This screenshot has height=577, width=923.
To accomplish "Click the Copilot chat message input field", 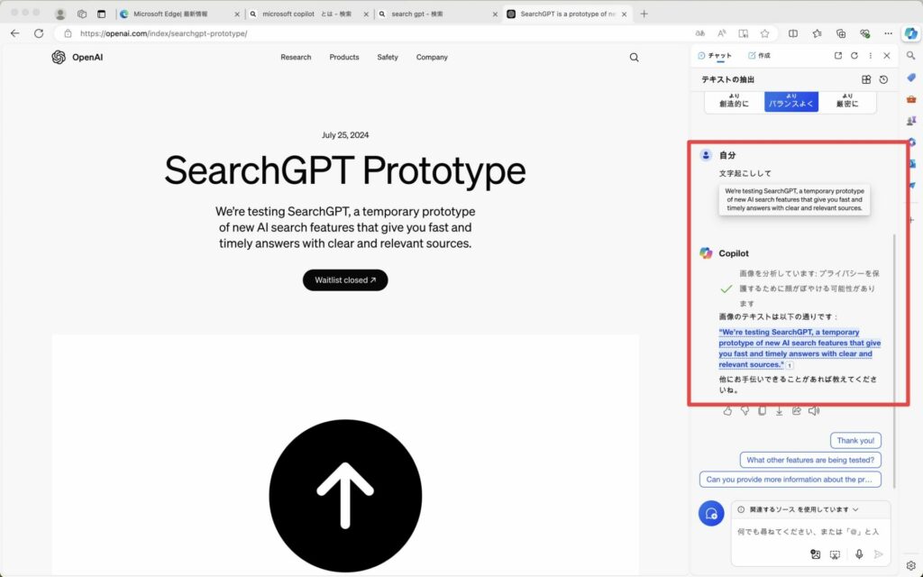I will click(x=807, y=532).
